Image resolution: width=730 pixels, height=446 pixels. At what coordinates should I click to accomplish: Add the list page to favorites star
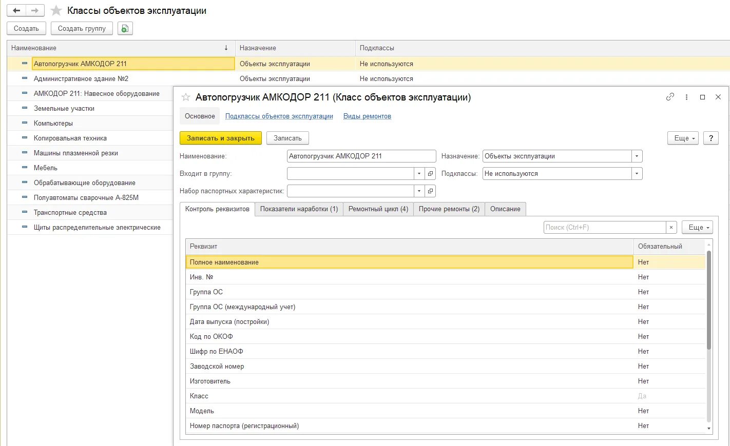[56, 10]
